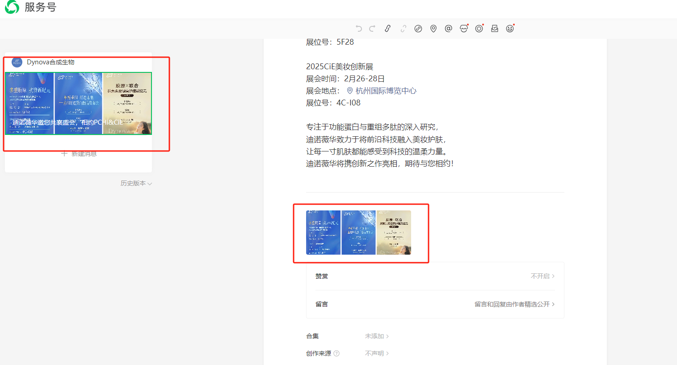
Task: Click the beige 胶原联合 poster image in the article
Action: (394, 233)
